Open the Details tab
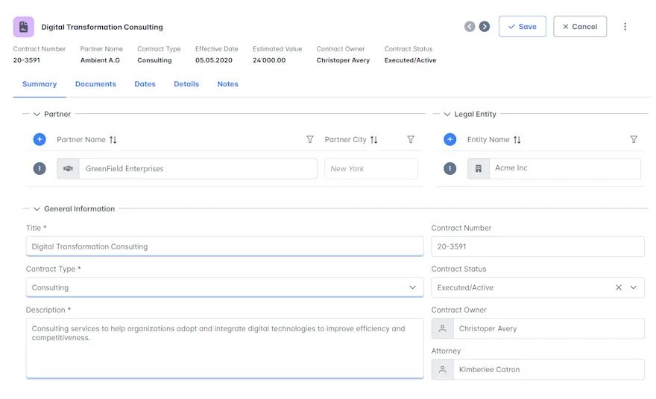Viewport: 656px width, 399px height. coord(186,84)
